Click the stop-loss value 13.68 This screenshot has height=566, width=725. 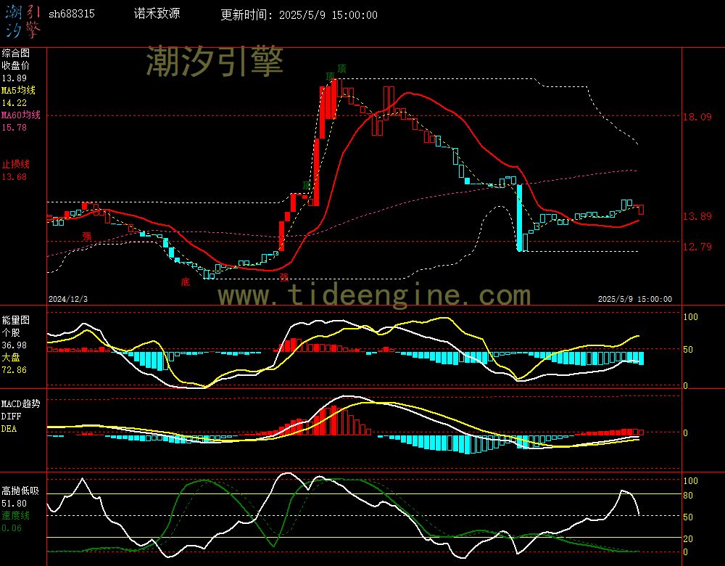[14, 177]
